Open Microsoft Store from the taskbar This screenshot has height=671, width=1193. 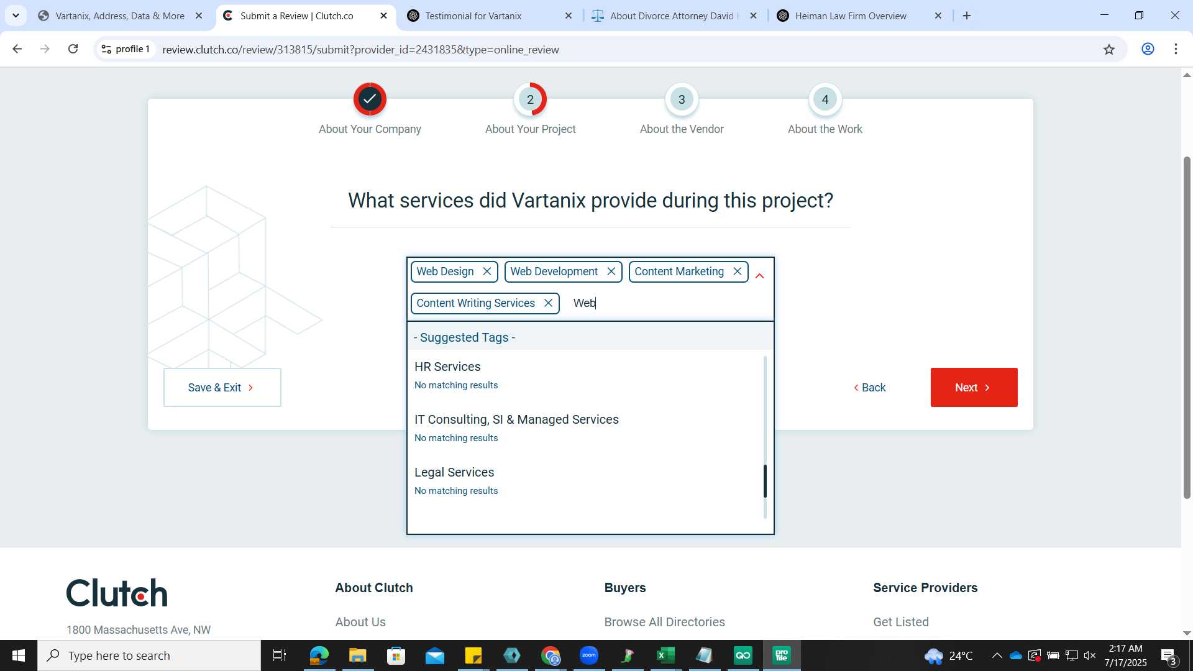[396, 655]
